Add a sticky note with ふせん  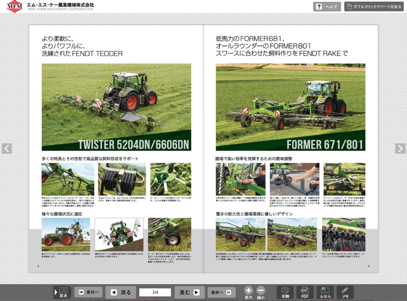(x=325, y=292)
